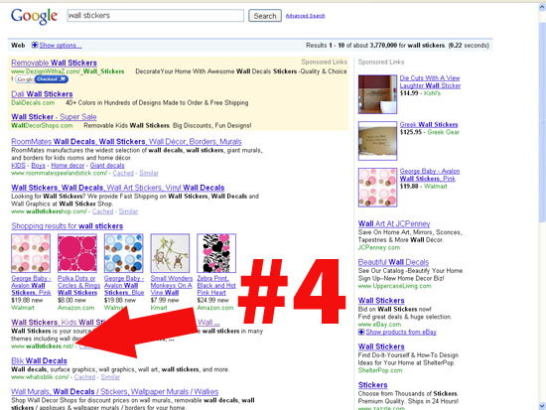Expand Show products from eBay plus icon

pos(361,332)
